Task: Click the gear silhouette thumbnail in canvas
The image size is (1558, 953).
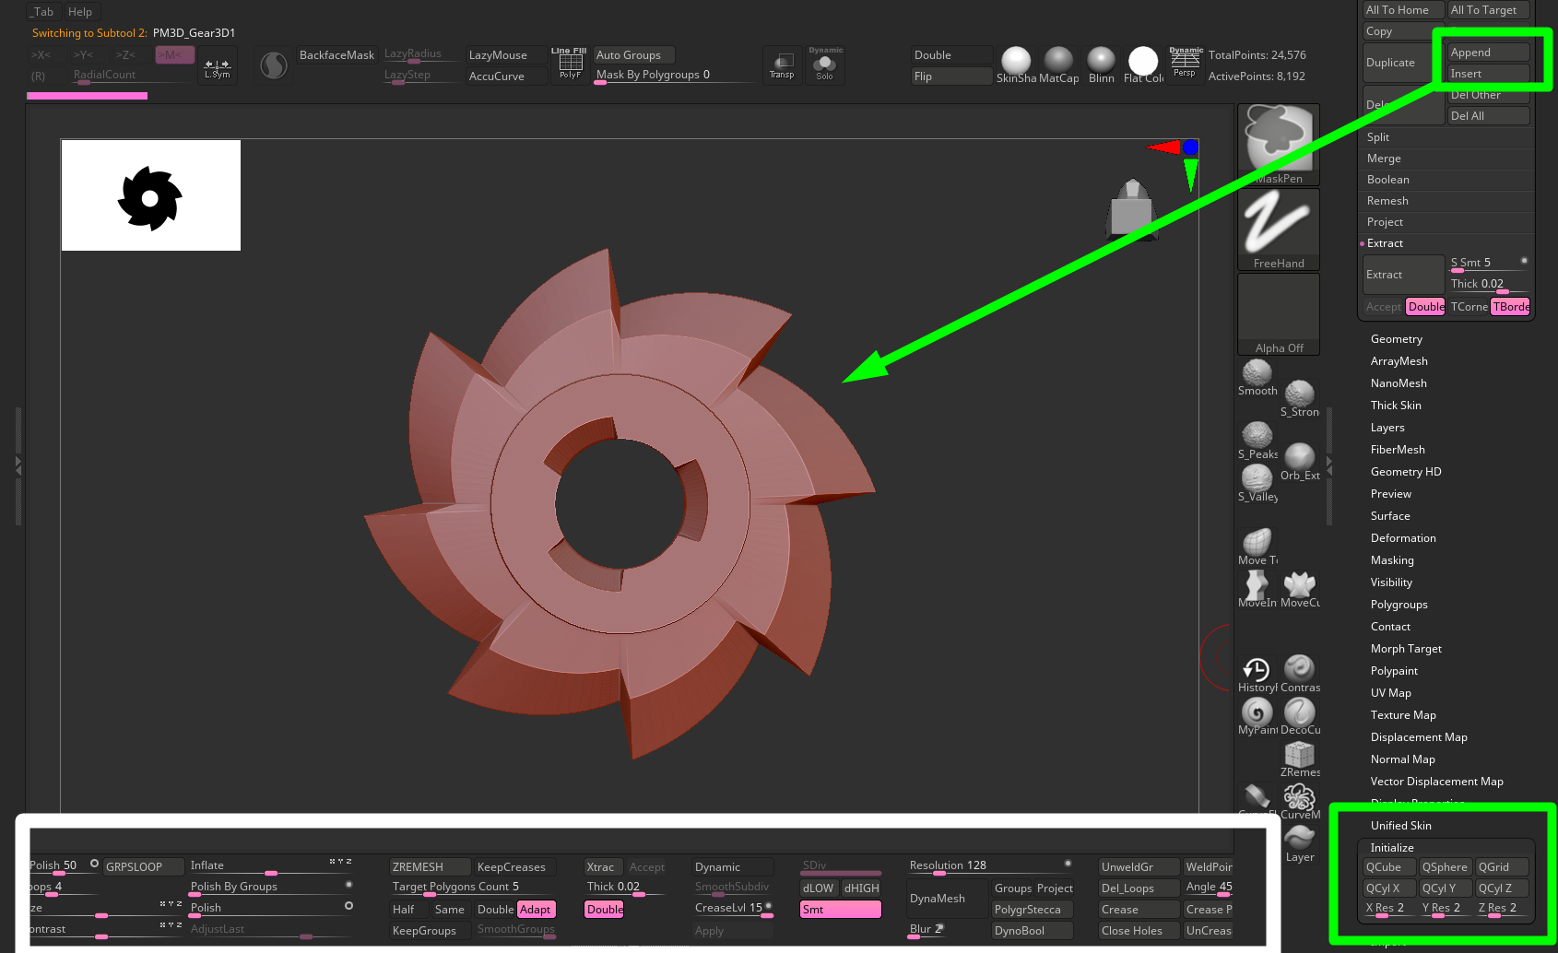Action: [x=150, y=196]
